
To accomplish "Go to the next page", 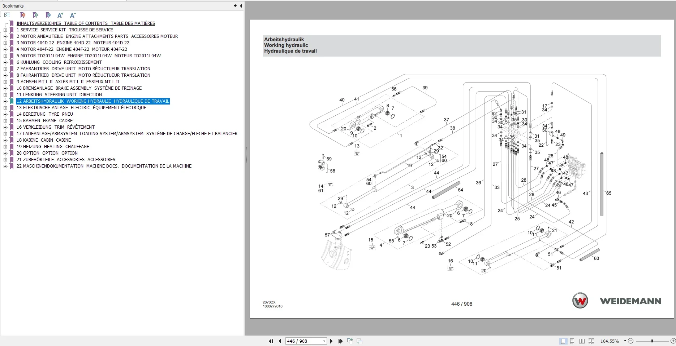I will pos(331,341).
